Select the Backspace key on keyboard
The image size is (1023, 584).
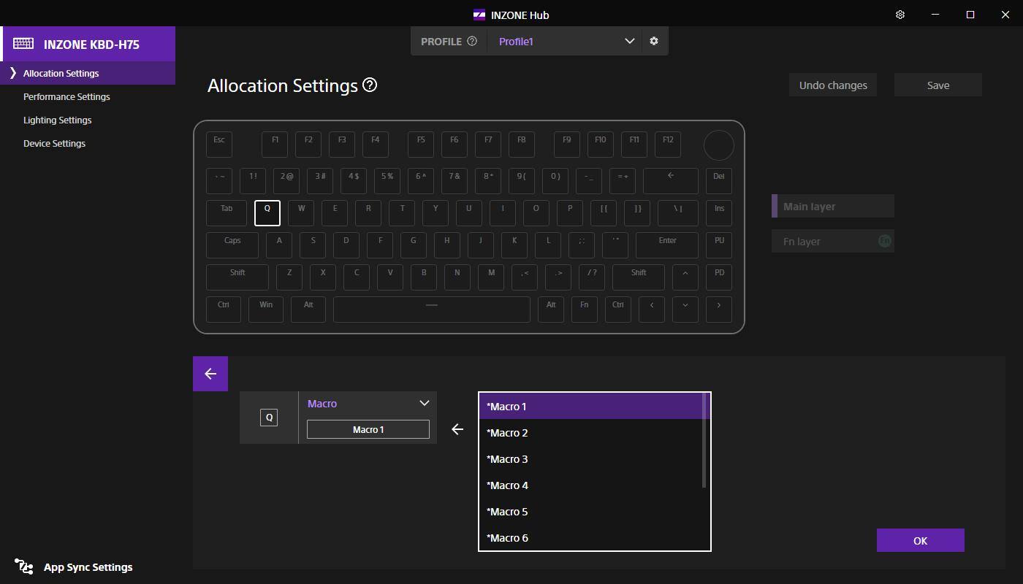click(670, 180)
